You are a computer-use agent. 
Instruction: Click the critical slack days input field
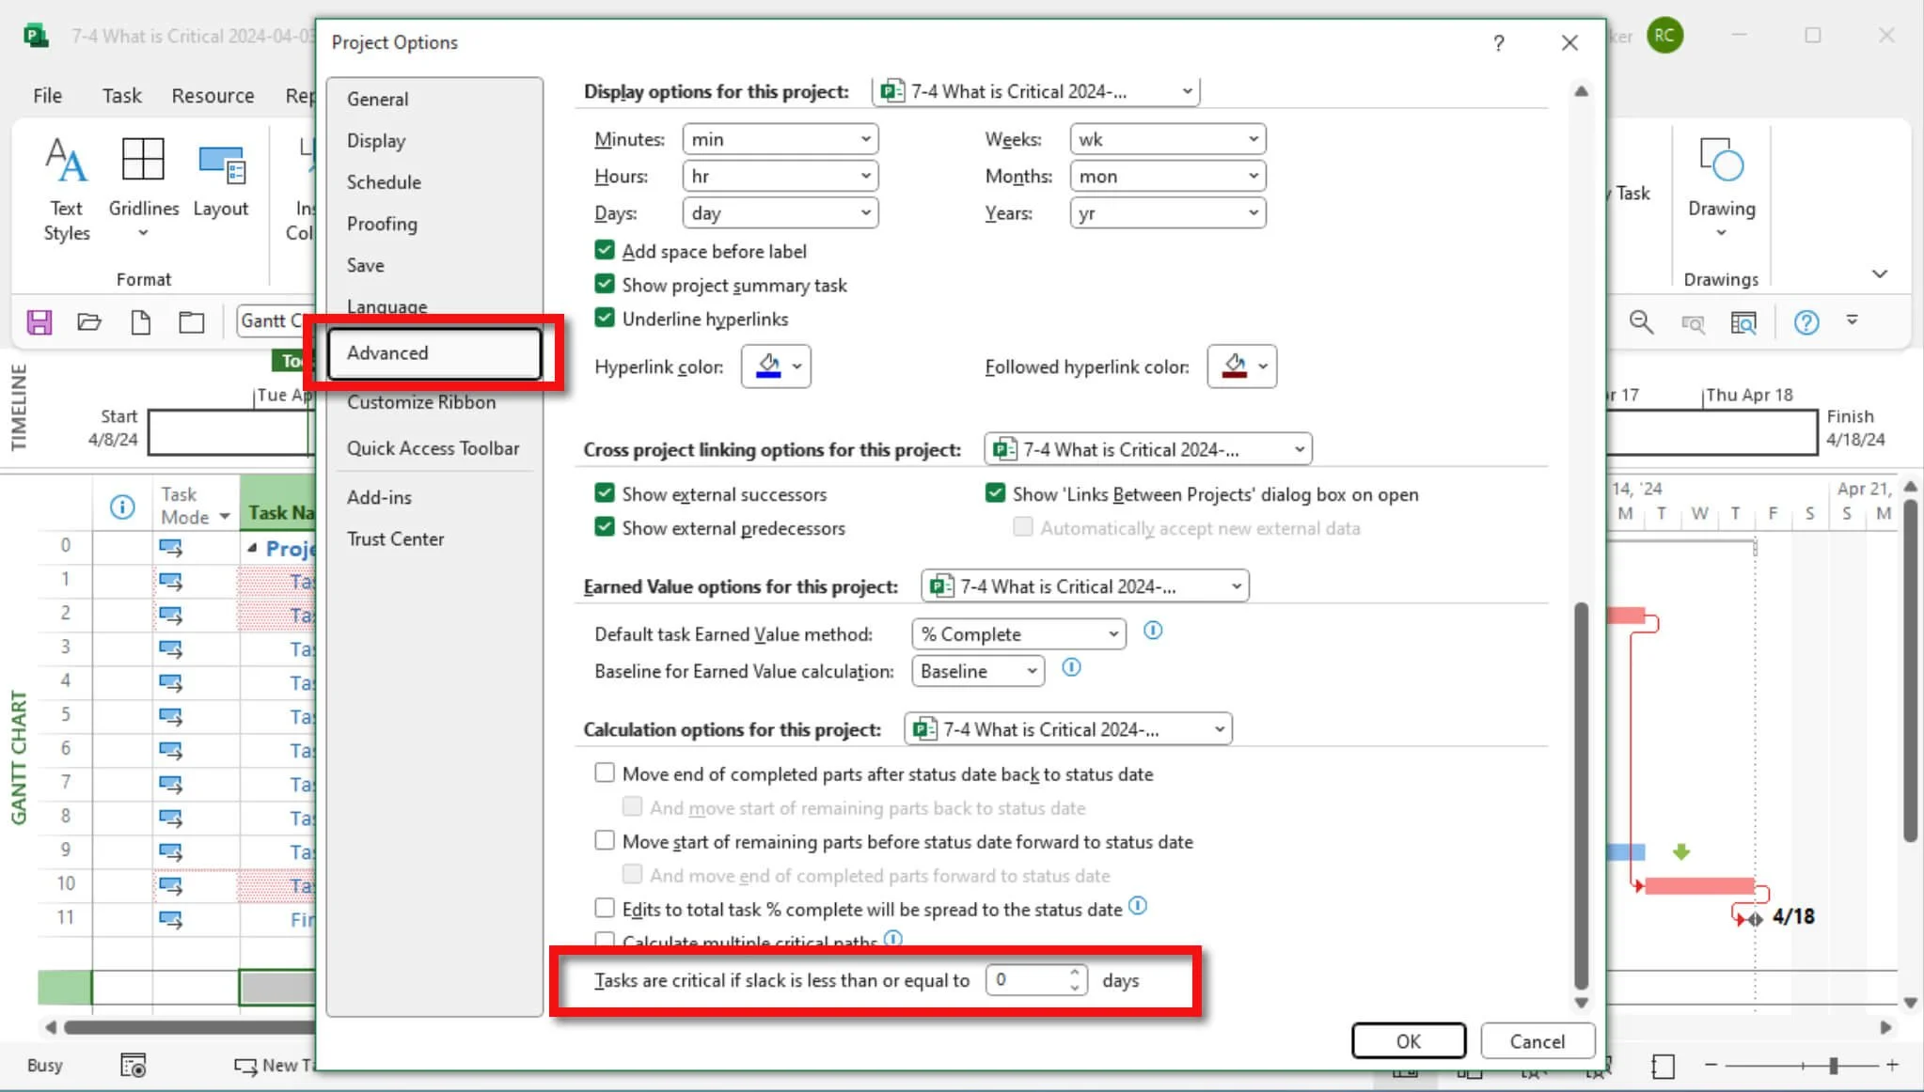(1027, 980)
